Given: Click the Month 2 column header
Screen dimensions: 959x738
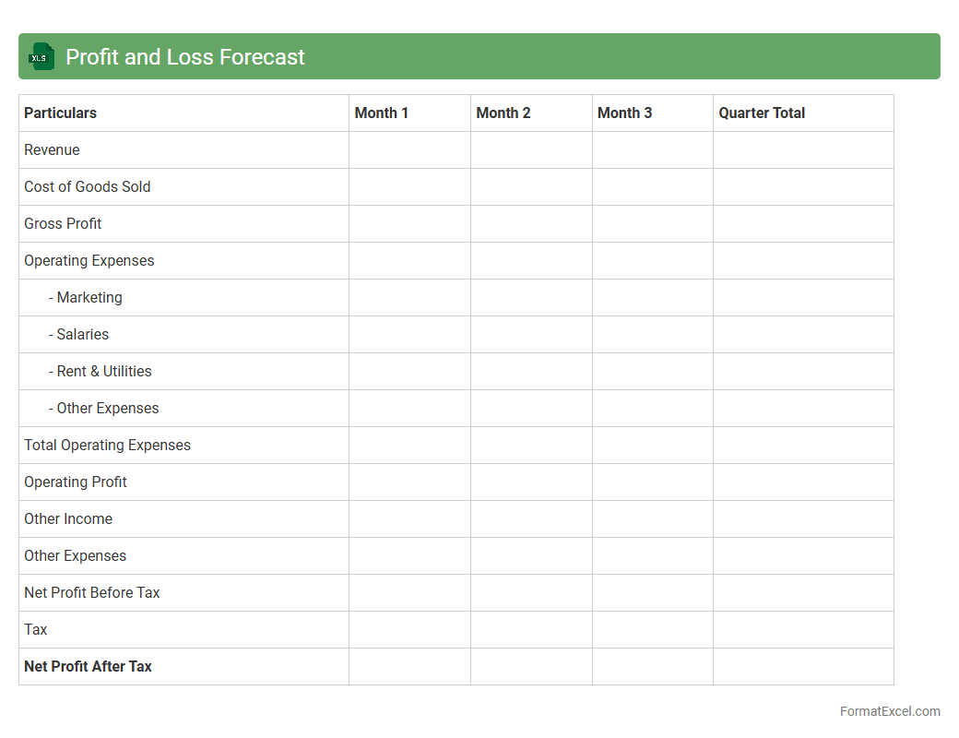Looking at the screenshot, I should pyautogui.click(x=503, y=113).
